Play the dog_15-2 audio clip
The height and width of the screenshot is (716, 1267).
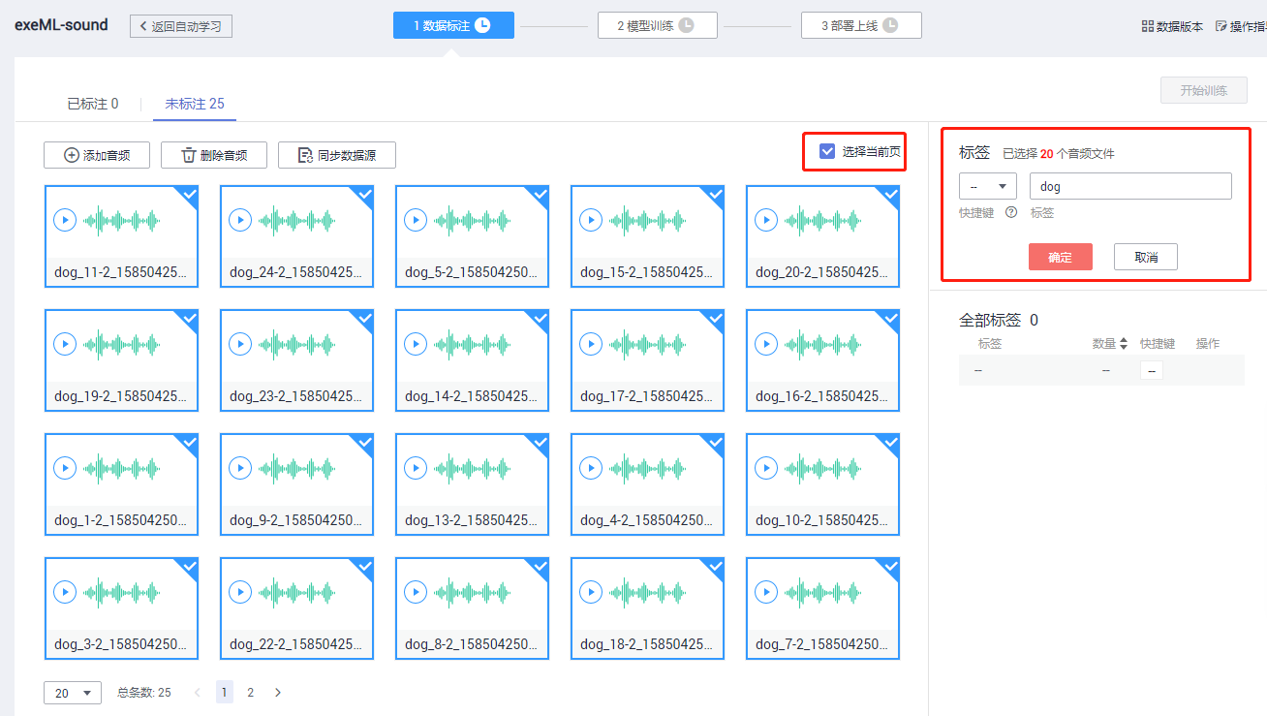pos(591,220)
